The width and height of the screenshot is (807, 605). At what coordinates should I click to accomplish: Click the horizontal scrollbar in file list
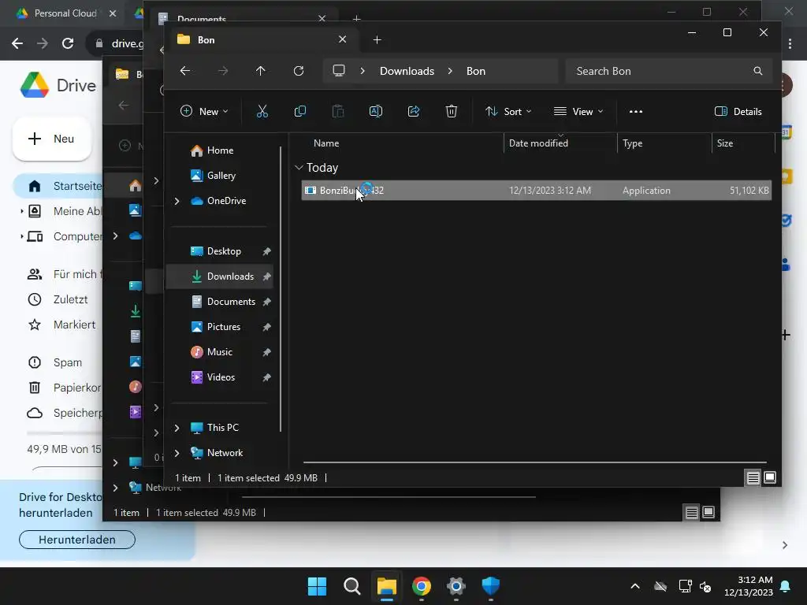click(535, 462)
